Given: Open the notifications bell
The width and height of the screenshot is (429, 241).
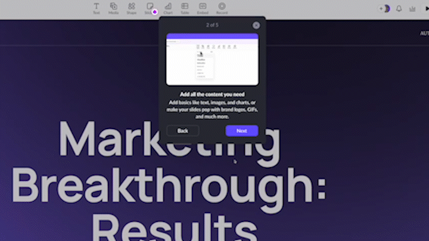Looking at the screenshot, I should [399, 9].
